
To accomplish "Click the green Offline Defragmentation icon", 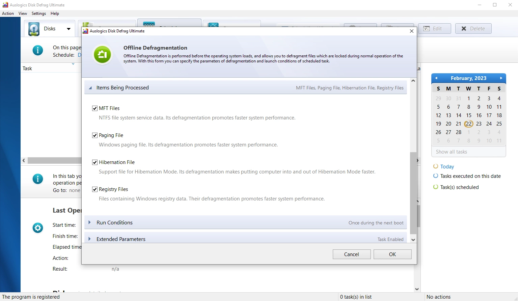I will 103,54.
